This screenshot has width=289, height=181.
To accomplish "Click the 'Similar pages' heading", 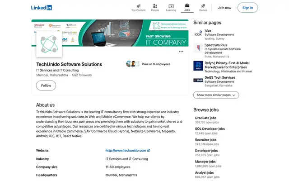I will pos(207,23).
